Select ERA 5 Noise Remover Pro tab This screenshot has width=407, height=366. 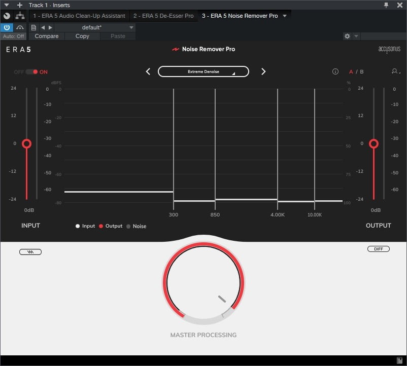tap(240, 16)
